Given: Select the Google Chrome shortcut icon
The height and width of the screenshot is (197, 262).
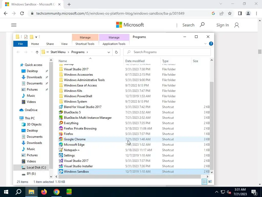Looking at the screenshot, I should pyautogui.click(x=61, y=139).
